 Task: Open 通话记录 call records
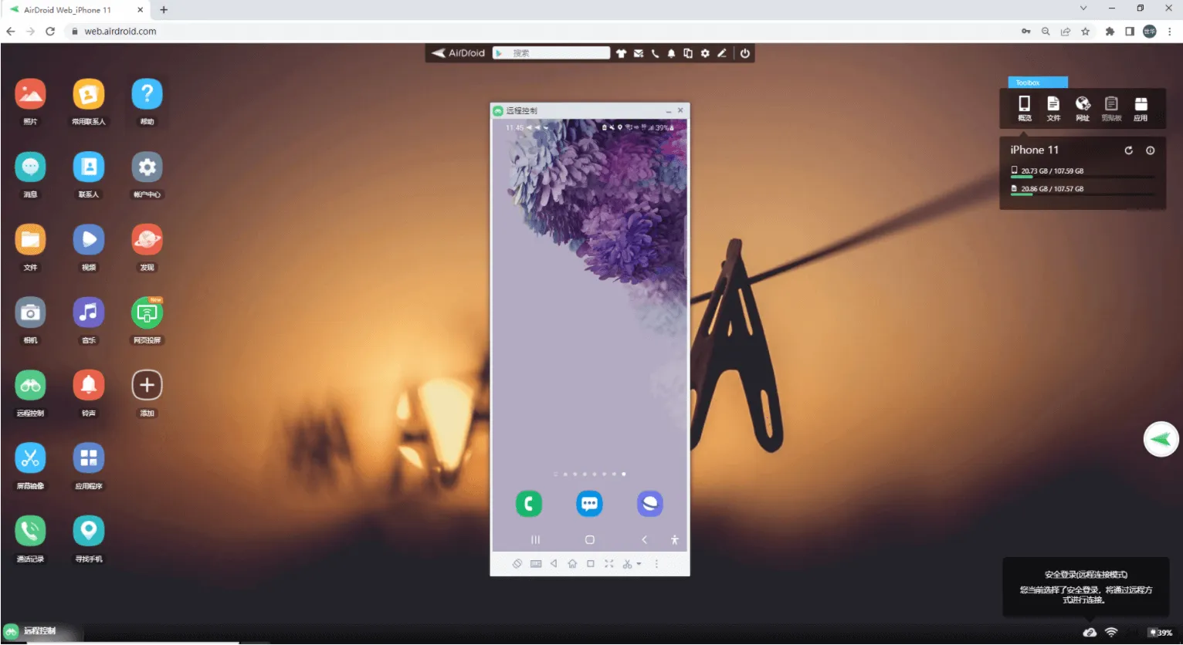tap(30, 530)
